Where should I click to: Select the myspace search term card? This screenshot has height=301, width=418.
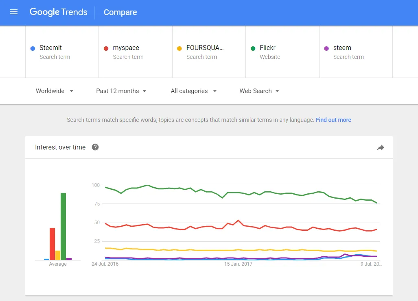136,52
